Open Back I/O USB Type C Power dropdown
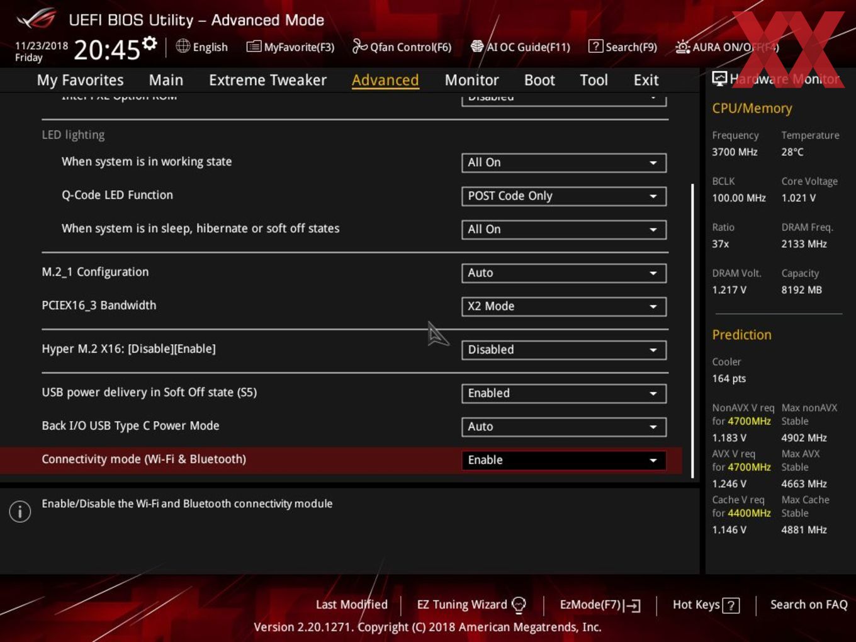Image resolution: width=856 pixels, height=642 pixels. click(564, 426)
